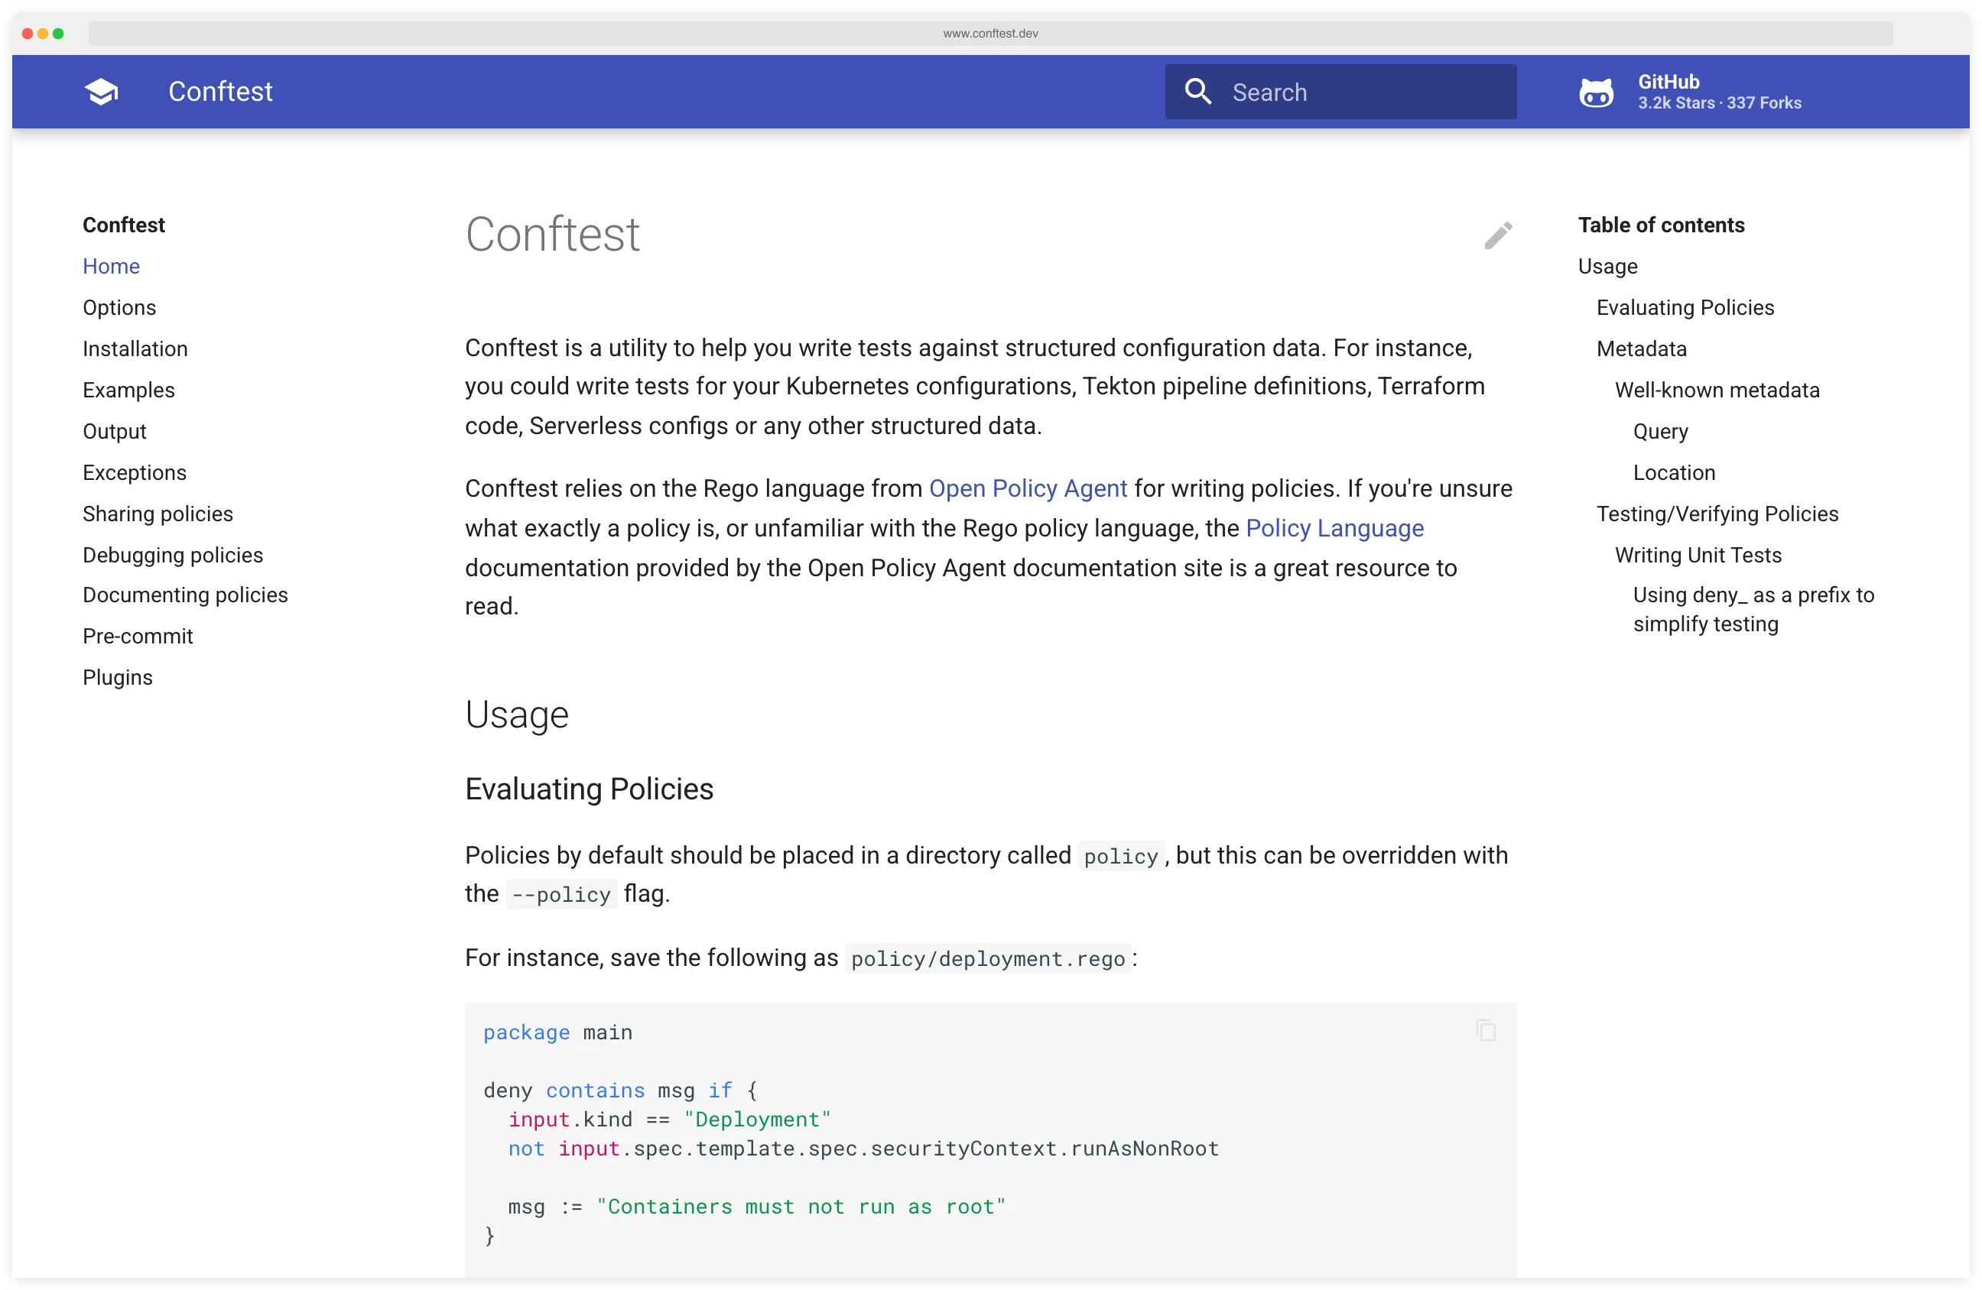Image resolution: width=1982 pixels, height=1290 pixels.
Task: Open the Policy Language documentation link
Action: [x=1334, y=527]
